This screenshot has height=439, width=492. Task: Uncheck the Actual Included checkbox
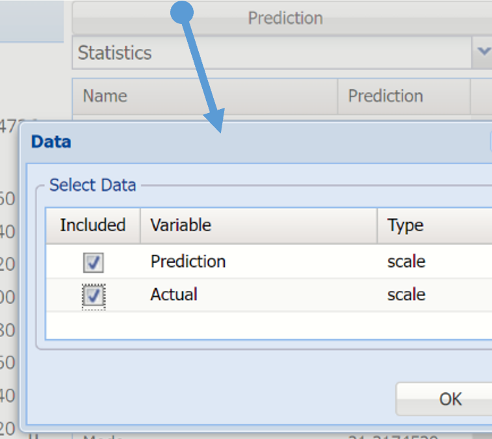click(x=94, y=296)
